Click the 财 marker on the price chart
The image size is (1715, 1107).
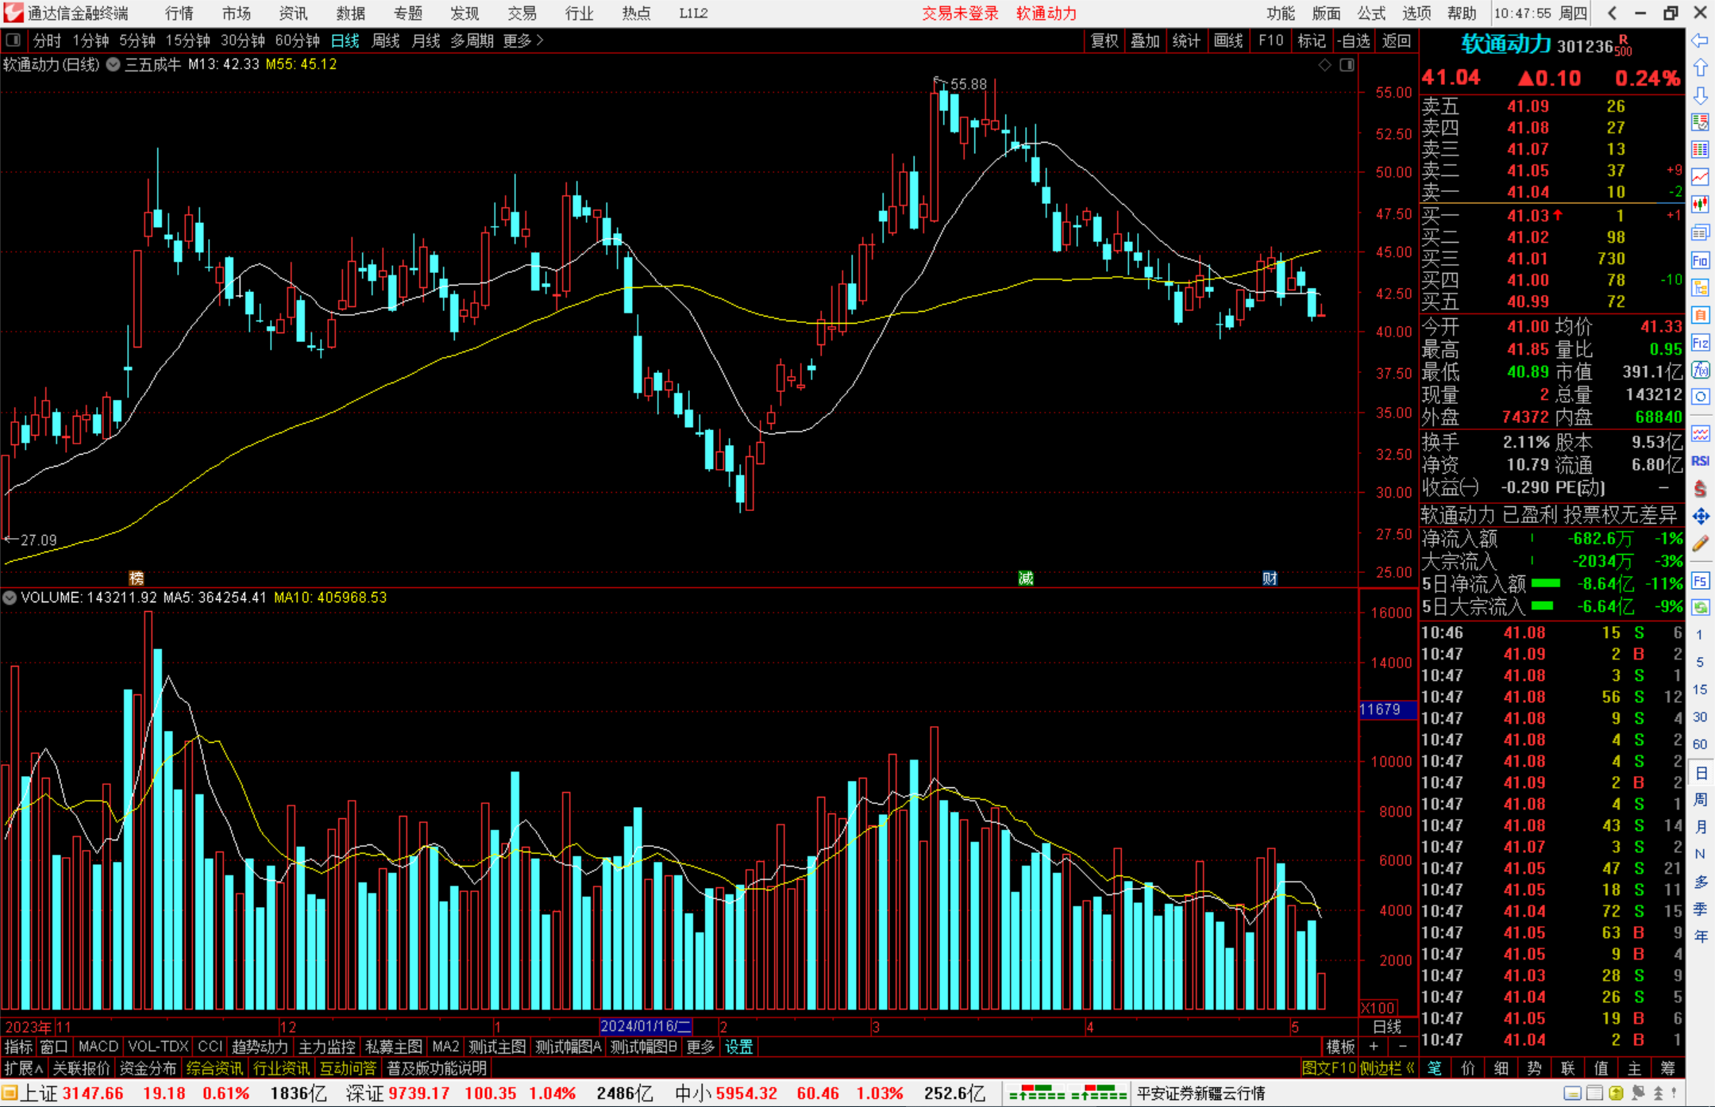pyautogui.click(x=1270, y=578)
